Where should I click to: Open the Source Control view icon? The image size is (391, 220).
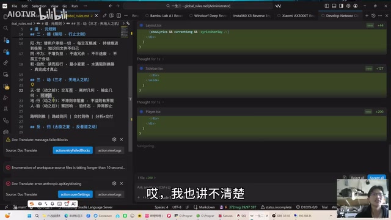(x=5, y=40)
